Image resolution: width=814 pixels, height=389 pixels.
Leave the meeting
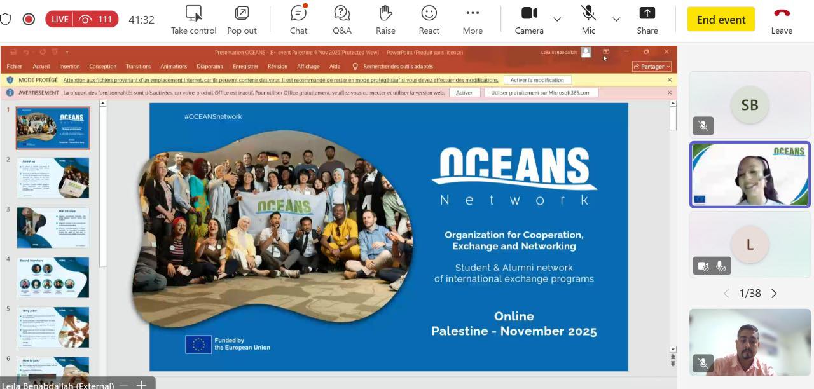click(x=782, y=20)
